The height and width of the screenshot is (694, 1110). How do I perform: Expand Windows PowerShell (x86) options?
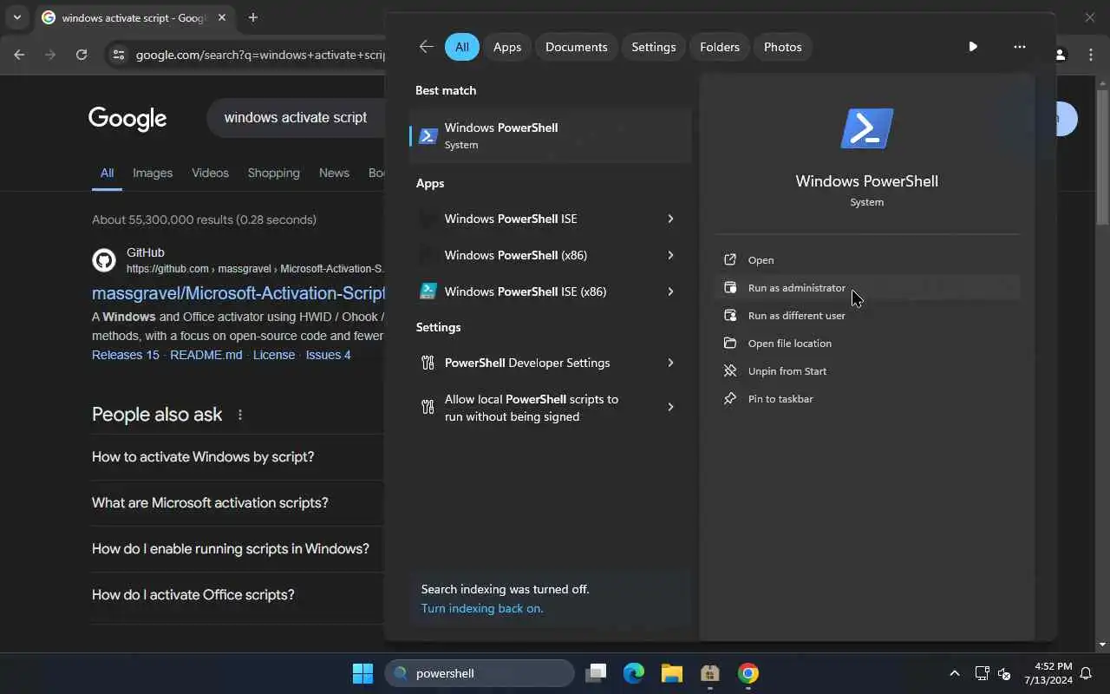pos(670,255)
